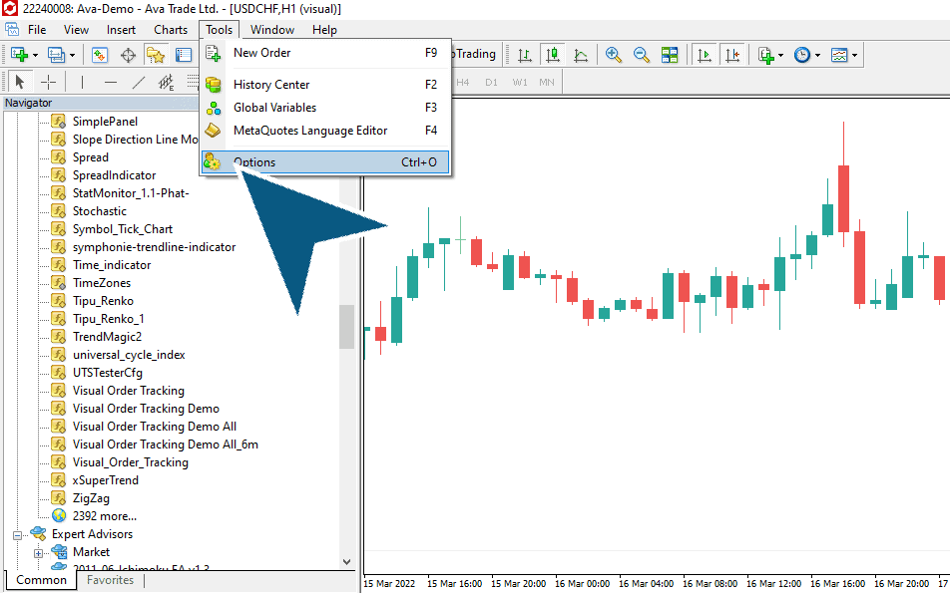Select the TrendMagic2 indicator

pyautogui.click(x=107, y=337)
